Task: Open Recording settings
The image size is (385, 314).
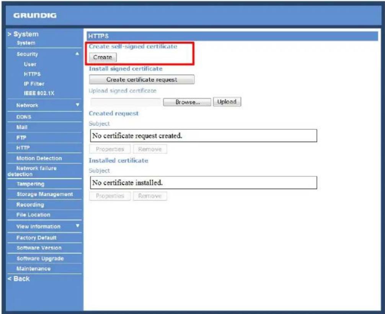Action: click(30, 205)
